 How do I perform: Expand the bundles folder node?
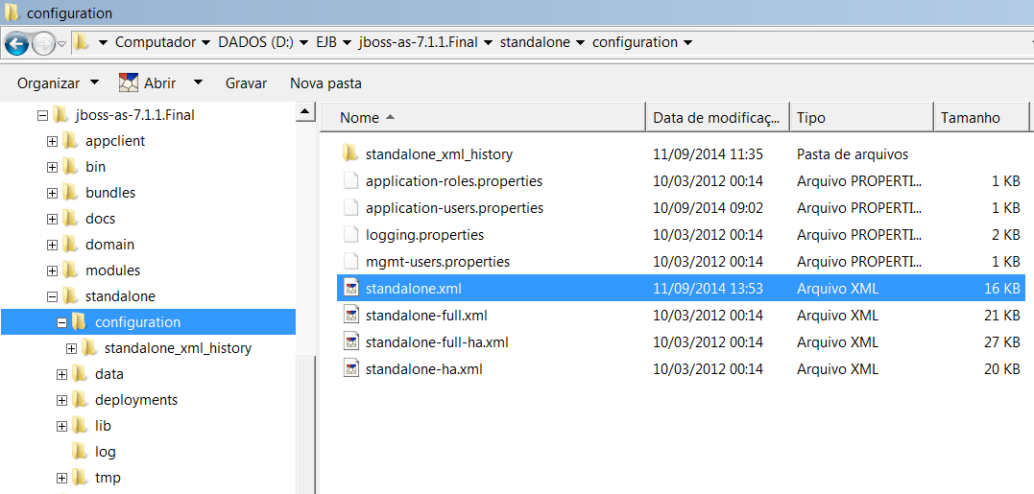(52, 193)
